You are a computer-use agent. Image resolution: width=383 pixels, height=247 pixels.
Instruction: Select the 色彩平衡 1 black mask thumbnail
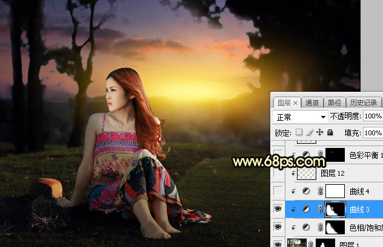click(x=335, y=155)
